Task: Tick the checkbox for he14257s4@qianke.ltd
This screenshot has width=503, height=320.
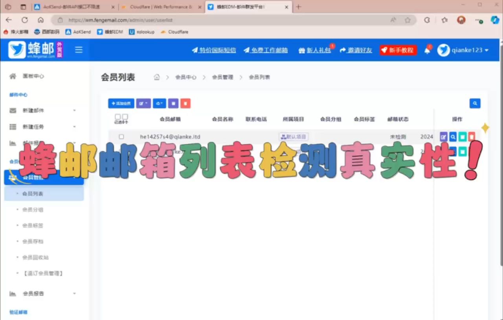Action: click(x=121, y=137)
